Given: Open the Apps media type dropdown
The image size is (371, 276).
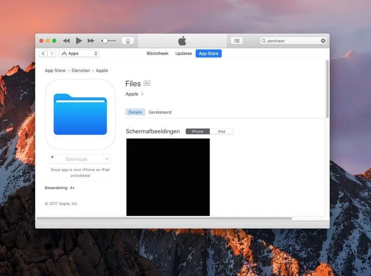Looking at the screenshot, I should point(79,53).
